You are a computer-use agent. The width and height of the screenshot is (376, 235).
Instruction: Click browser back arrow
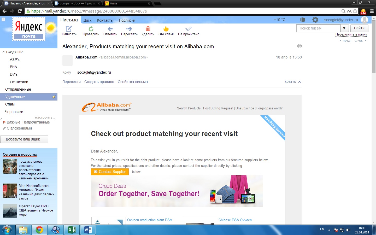[4, 11]
